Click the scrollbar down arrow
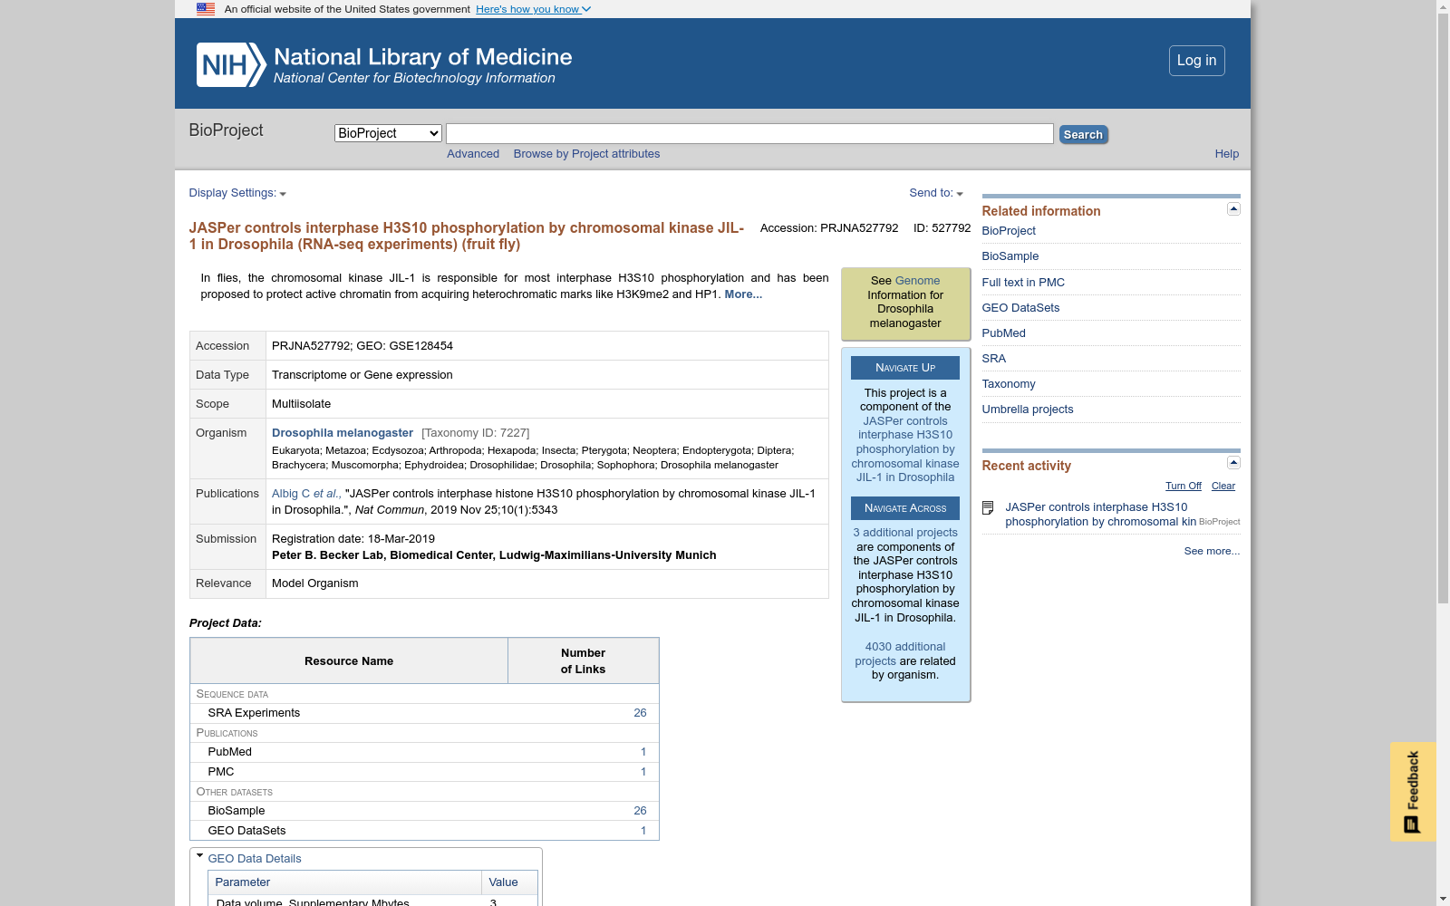The height and width of the screenshot is (906, 1450). [x=1443, y=899]
